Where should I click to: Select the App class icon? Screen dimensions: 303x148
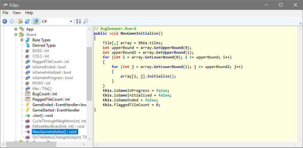coord(21,29)
